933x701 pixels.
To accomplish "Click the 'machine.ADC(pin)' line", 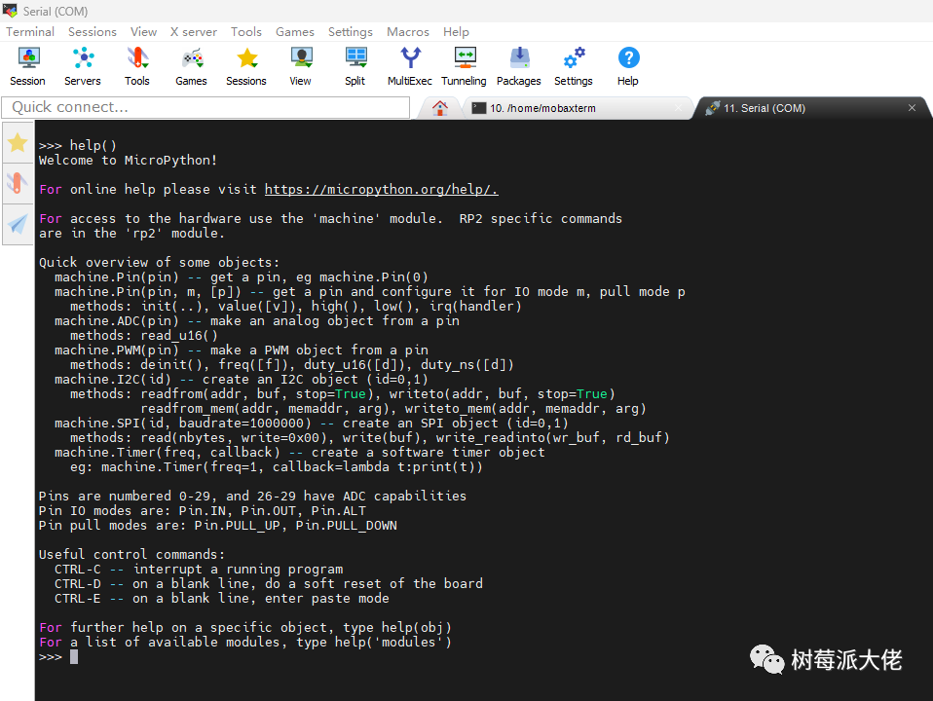I will pyautogui.click(x=256, y=320).
